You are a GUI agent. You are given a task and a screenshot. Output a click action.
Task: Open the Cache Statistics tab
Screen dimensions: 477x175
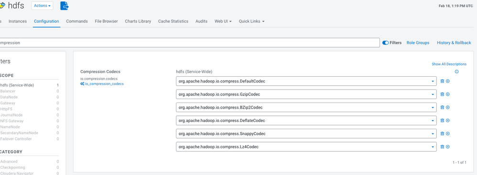[173, 21]
